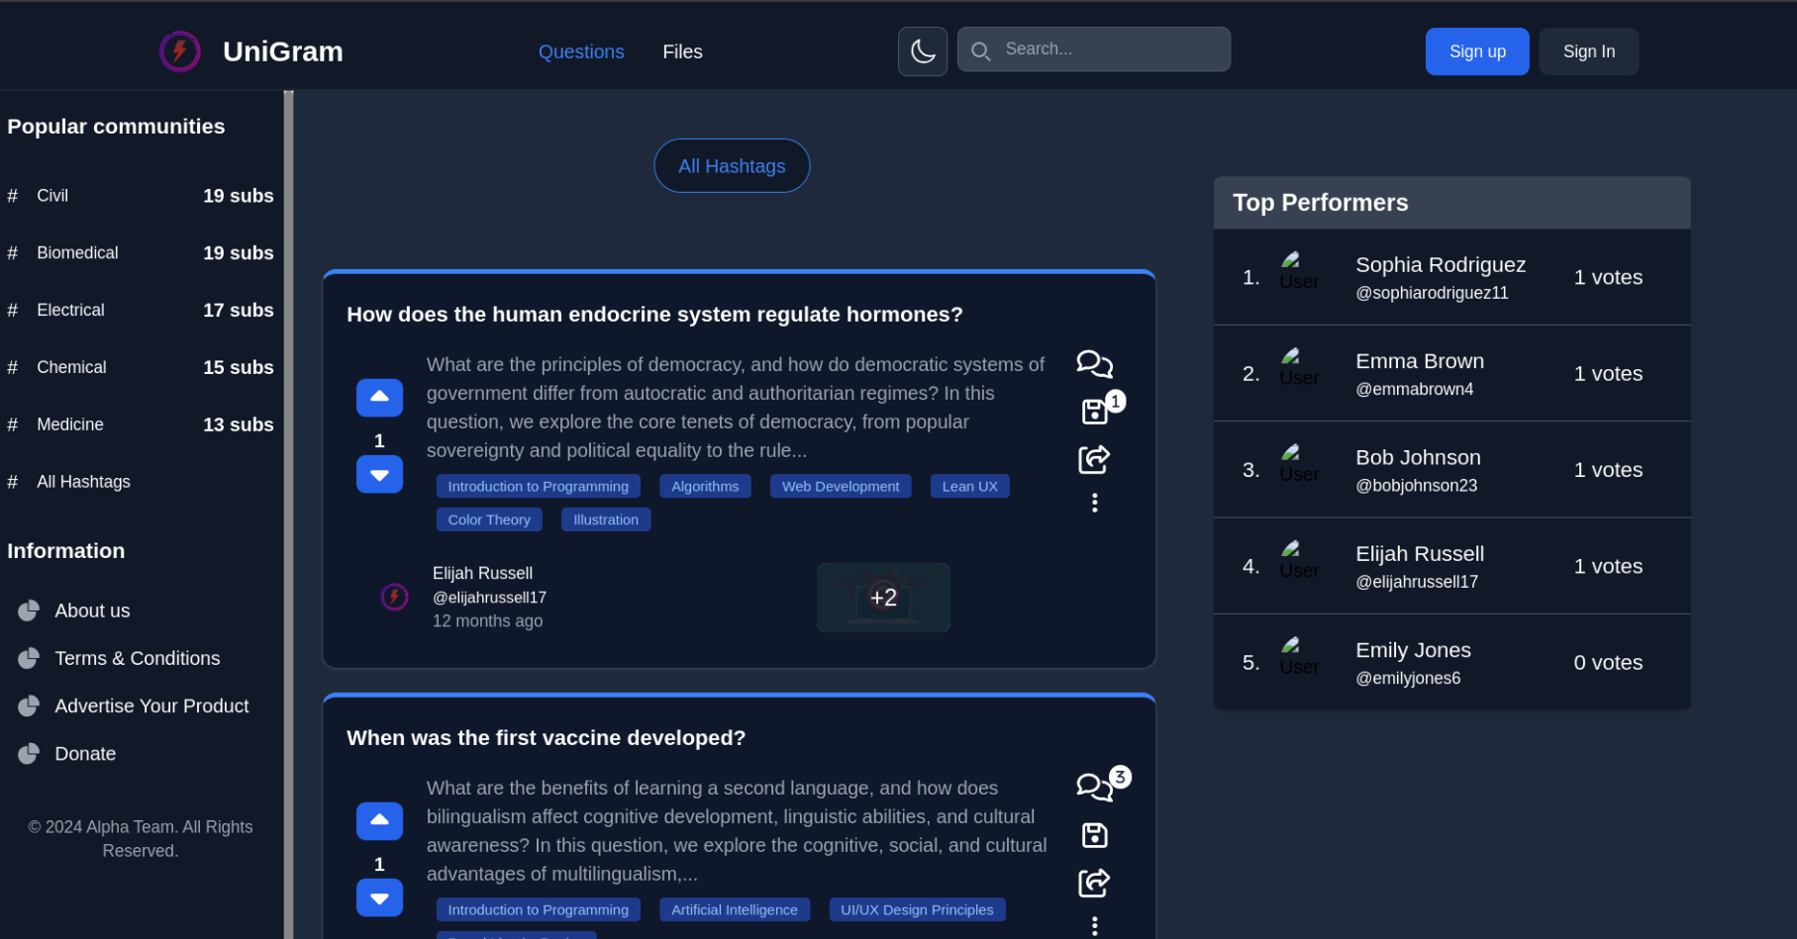
Task: Save the endocrine system question
Action: pos(1094,412)
